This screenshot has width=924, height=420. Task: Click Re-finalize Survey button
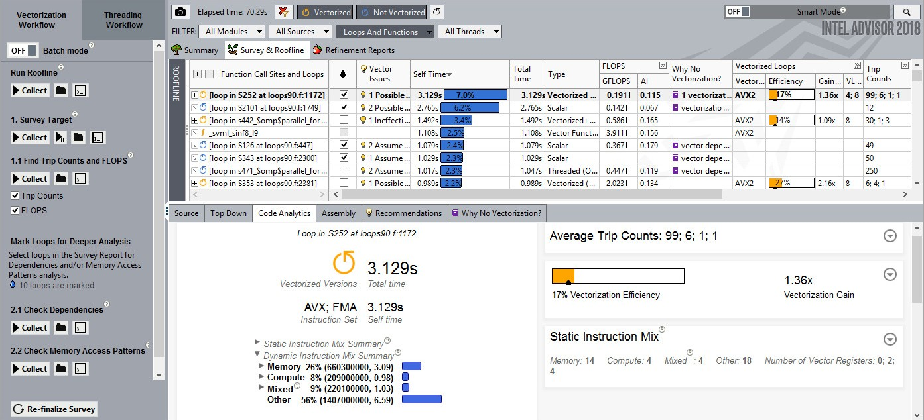click(54, 409)
